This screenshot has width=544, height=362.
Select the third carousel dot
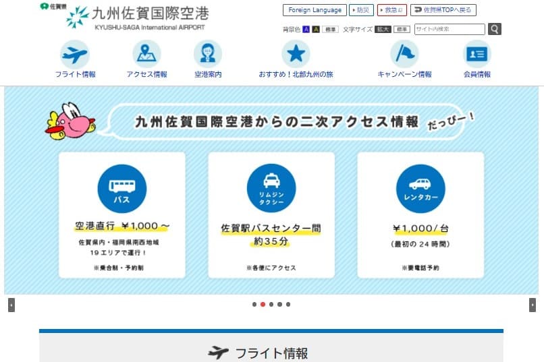click(x=271, y=305)
